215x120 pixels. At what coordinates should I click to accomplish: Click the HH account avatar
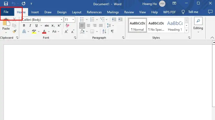tap(162, 4)
